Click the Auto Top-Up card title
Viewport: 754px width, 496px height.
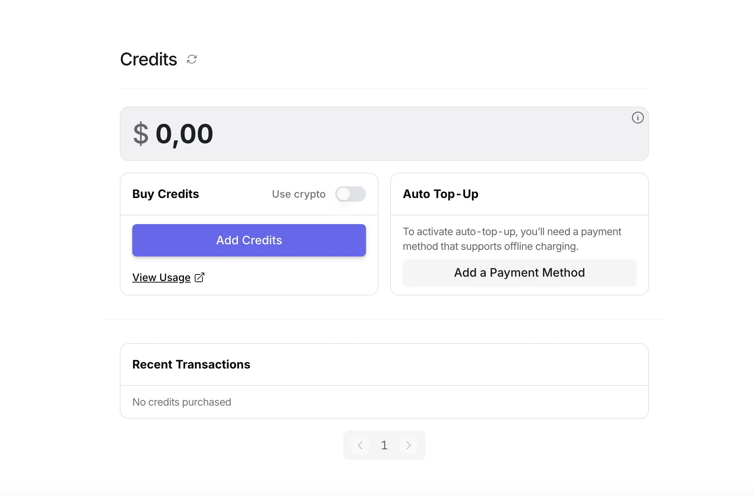click(441, 194)
